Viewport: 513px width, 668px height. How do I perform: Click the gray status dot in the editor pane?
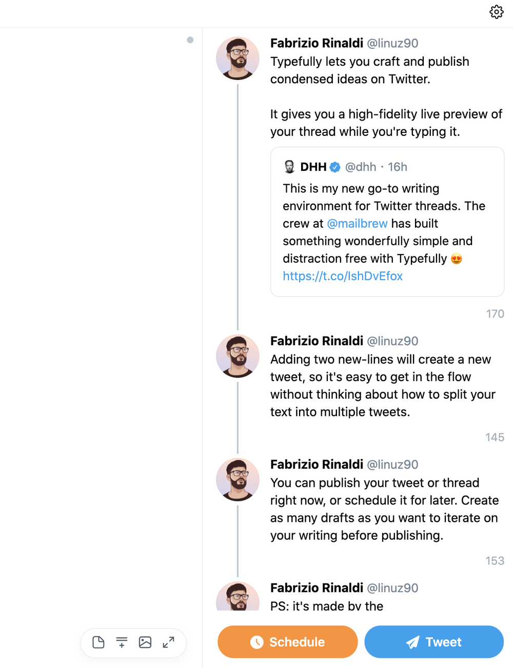190,40
